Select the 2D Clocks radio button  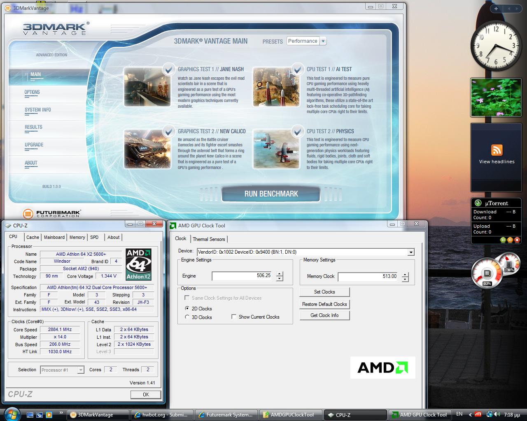(187, 308)
